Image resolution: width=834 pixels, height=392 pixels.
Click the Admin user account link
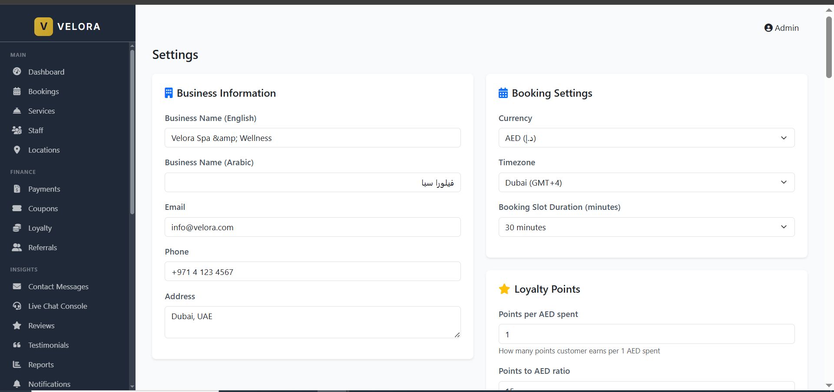click(x=781, y=28)
